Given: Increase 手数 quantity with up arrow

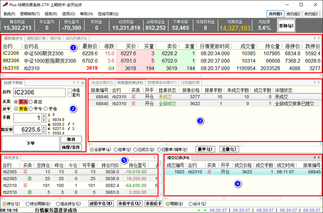Looking at the screenshot, I should coord(44,115).
